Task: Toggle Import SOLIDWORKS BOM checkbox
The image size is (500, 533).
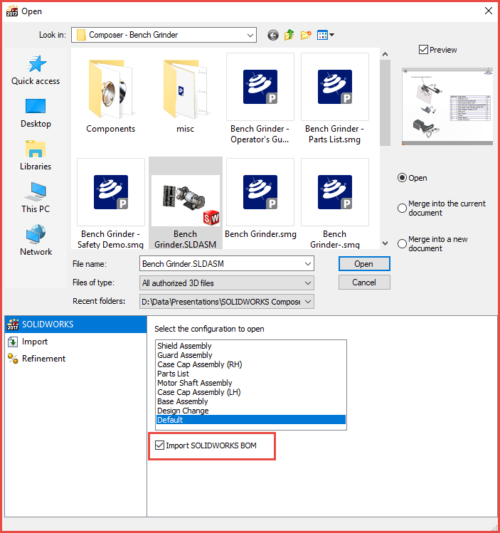Action: [x=159, y=445]
